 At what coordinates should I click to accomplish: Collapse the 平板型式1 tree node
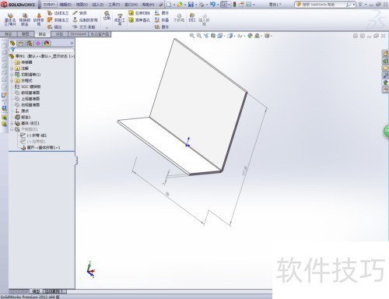point(12,129)
